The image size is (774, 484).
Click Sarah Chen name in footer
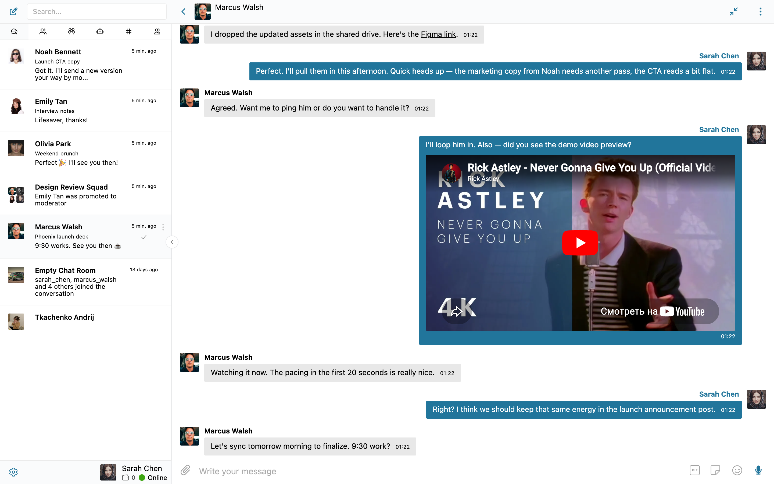point(142,468)
